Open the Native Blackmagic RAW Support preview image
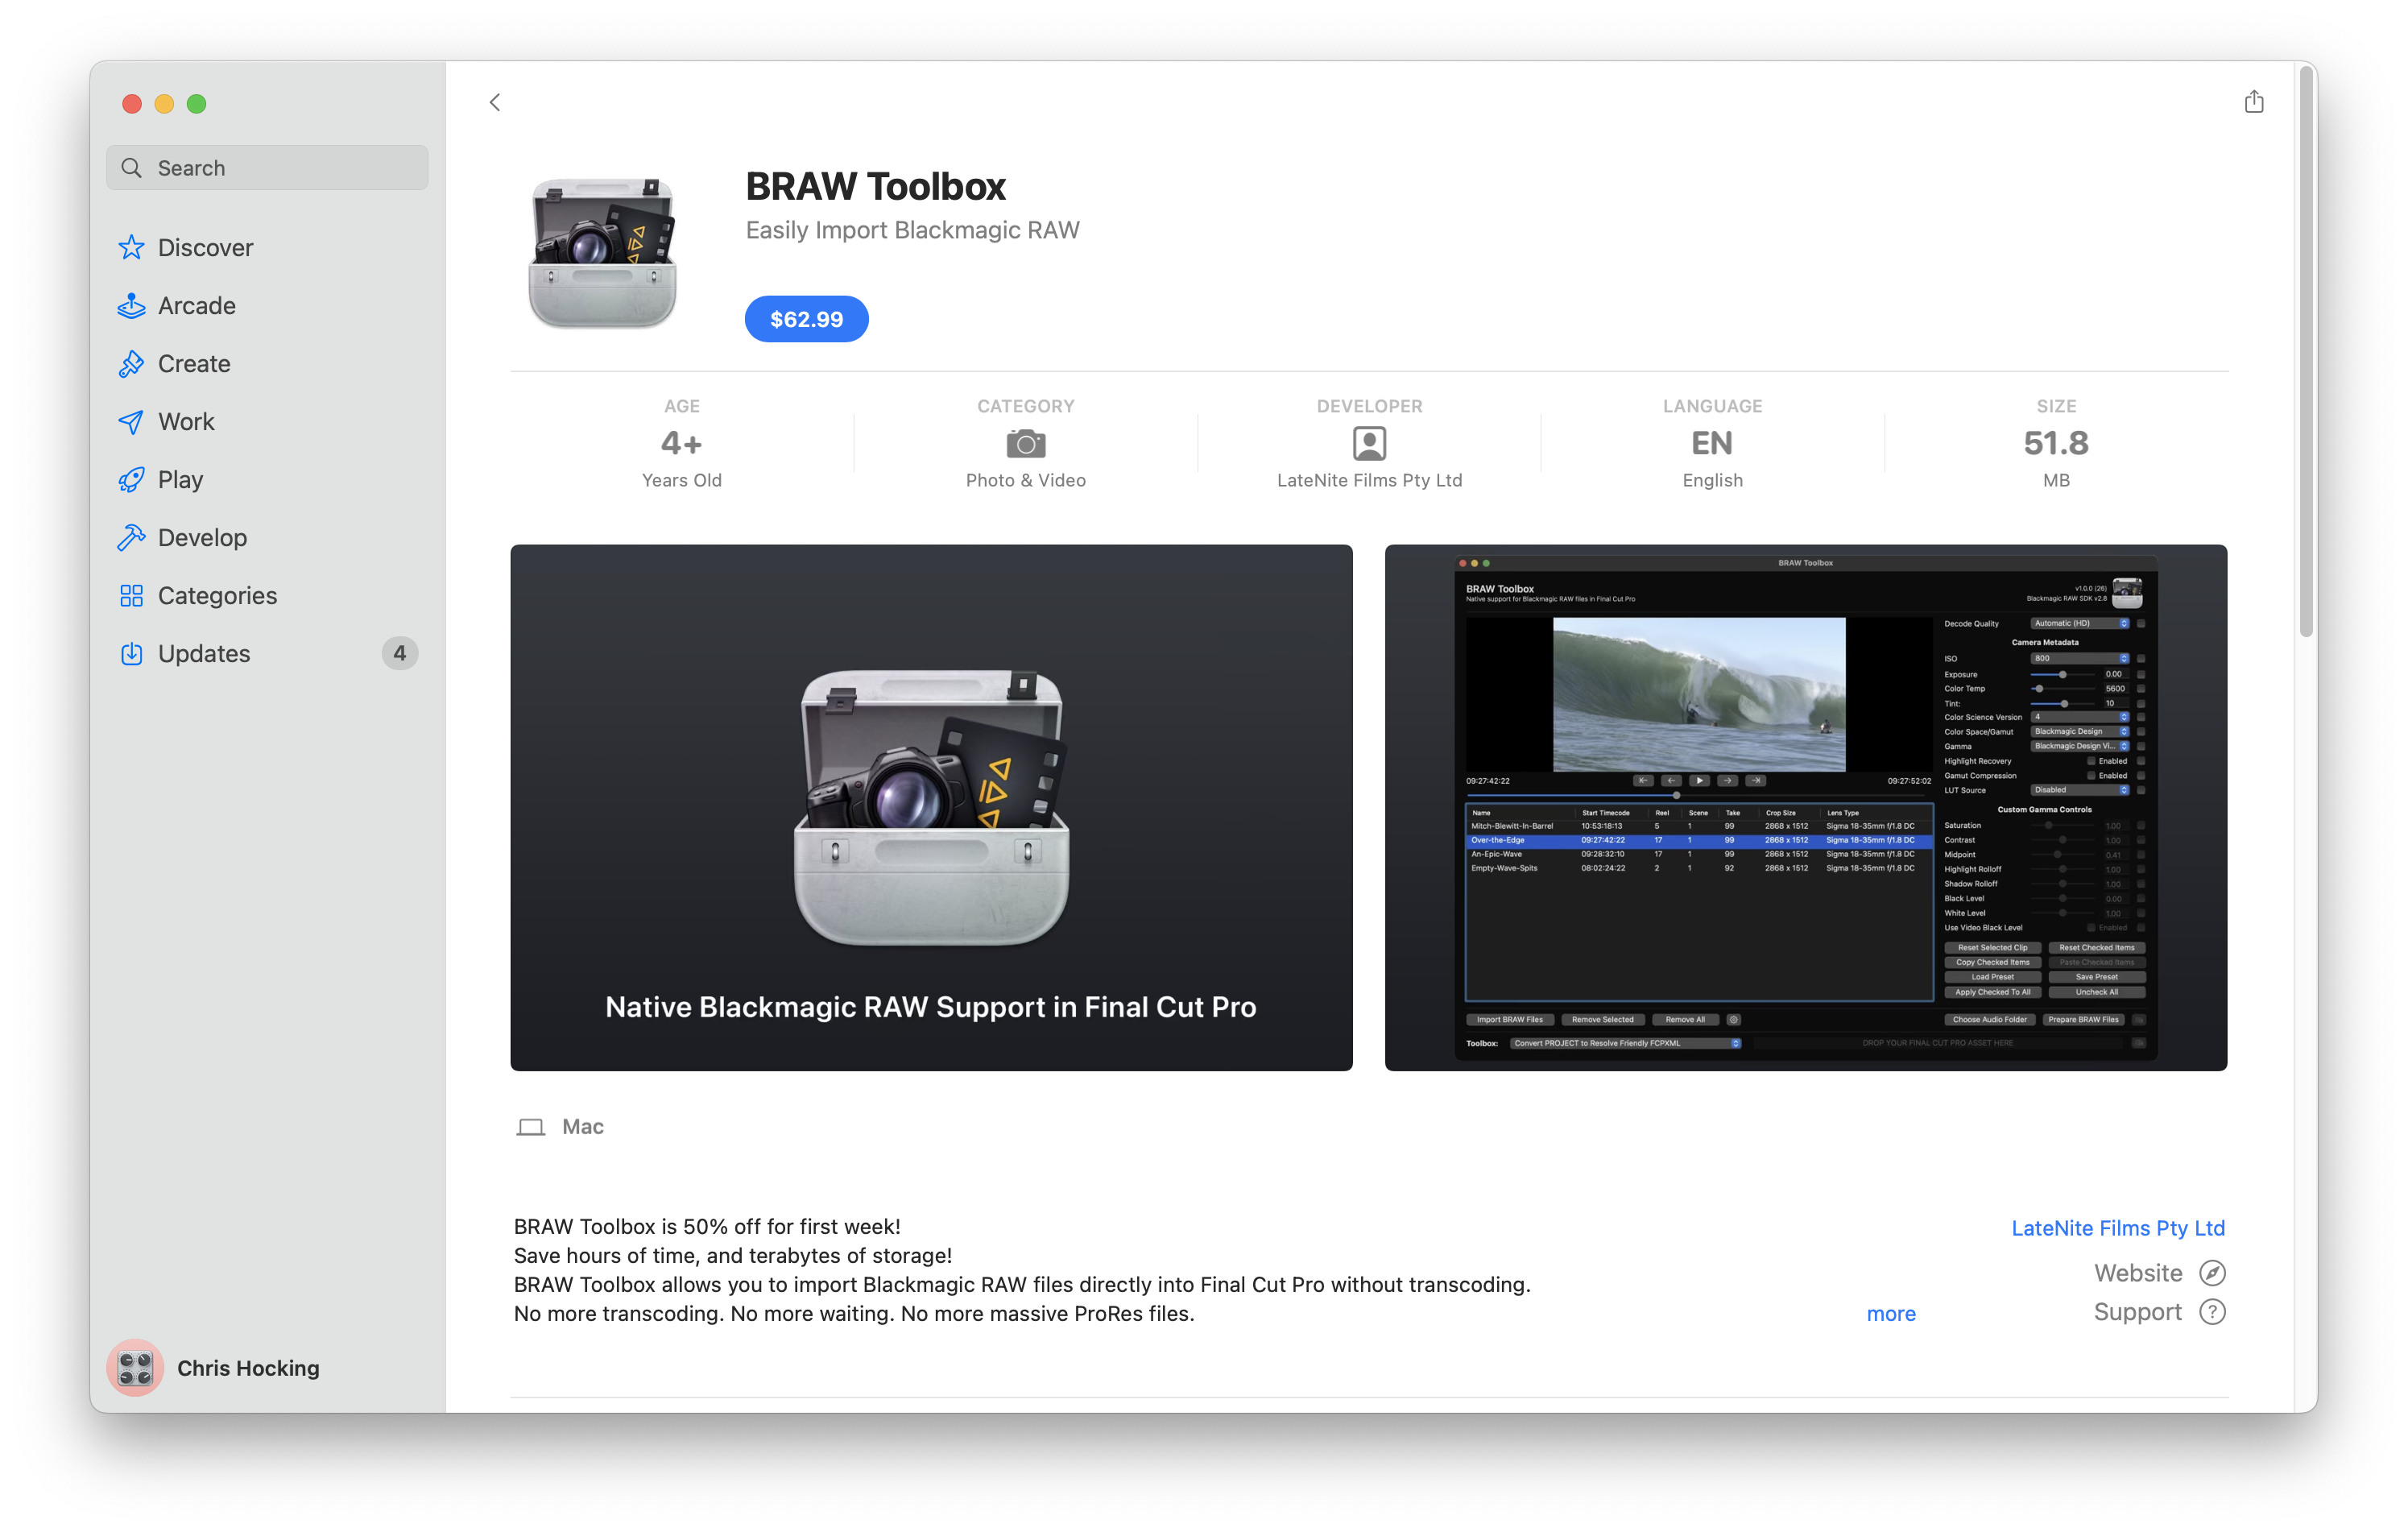The width and height of the screenshot is (2408, 1532). 931,807
